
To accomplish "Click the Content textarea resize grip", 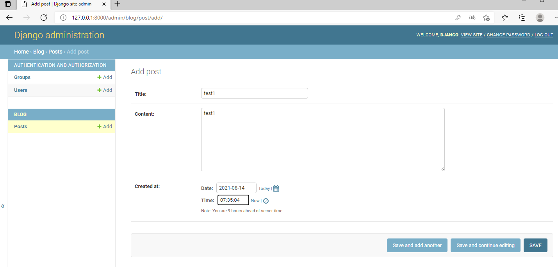I will [442, 169].
